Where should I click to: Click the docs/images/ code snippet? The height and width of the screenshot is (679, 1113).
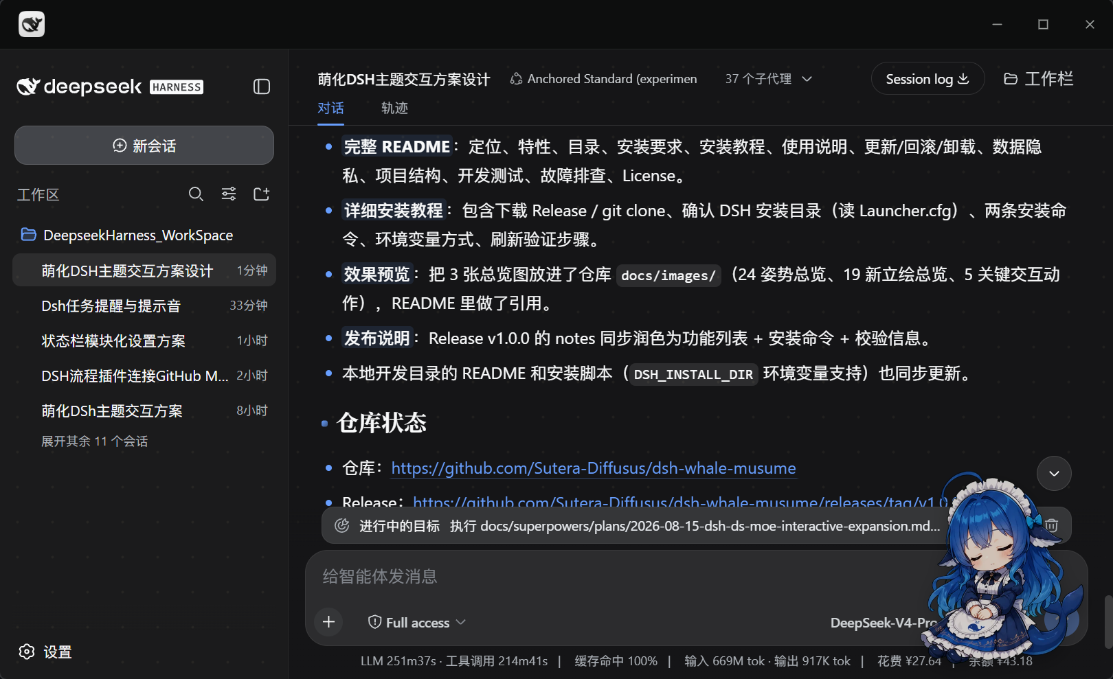click(x=668, y=275)
